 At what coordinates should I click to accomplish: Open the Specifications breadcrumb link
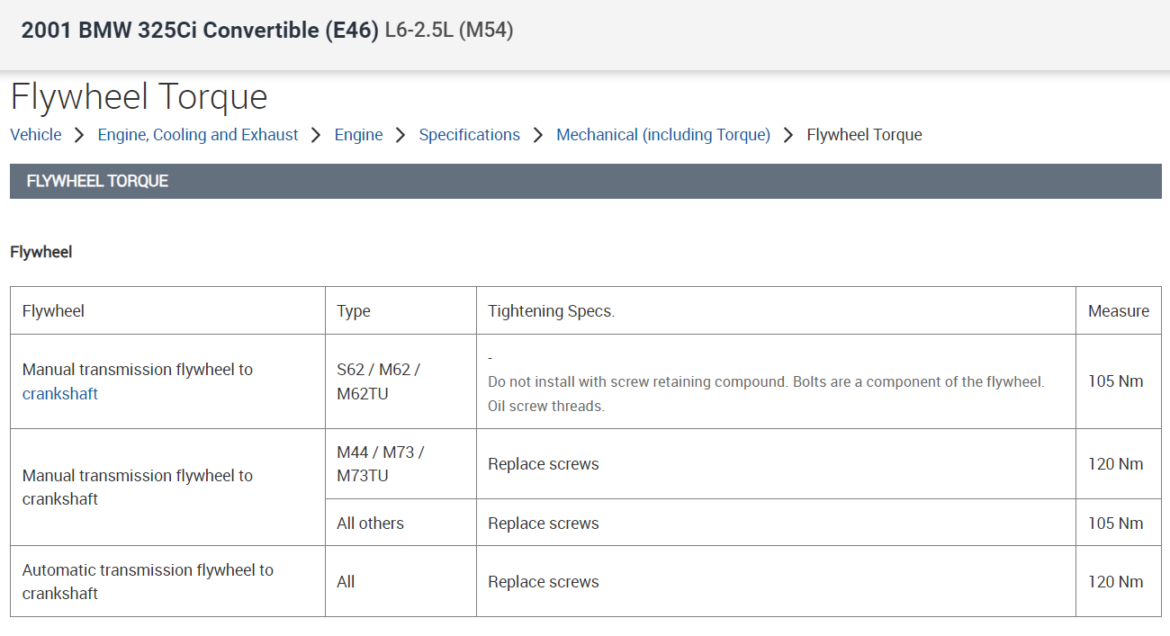tap(469, 135)
